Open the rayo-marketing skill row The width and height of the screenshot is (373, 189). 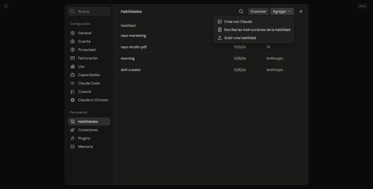click(x=211, y=36)
